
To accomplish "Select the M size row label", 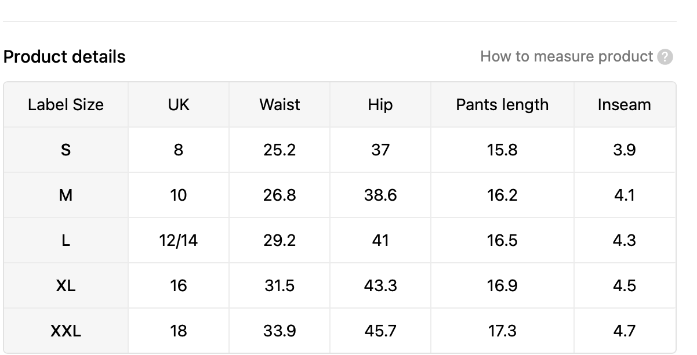I will (x=66, y=195).
